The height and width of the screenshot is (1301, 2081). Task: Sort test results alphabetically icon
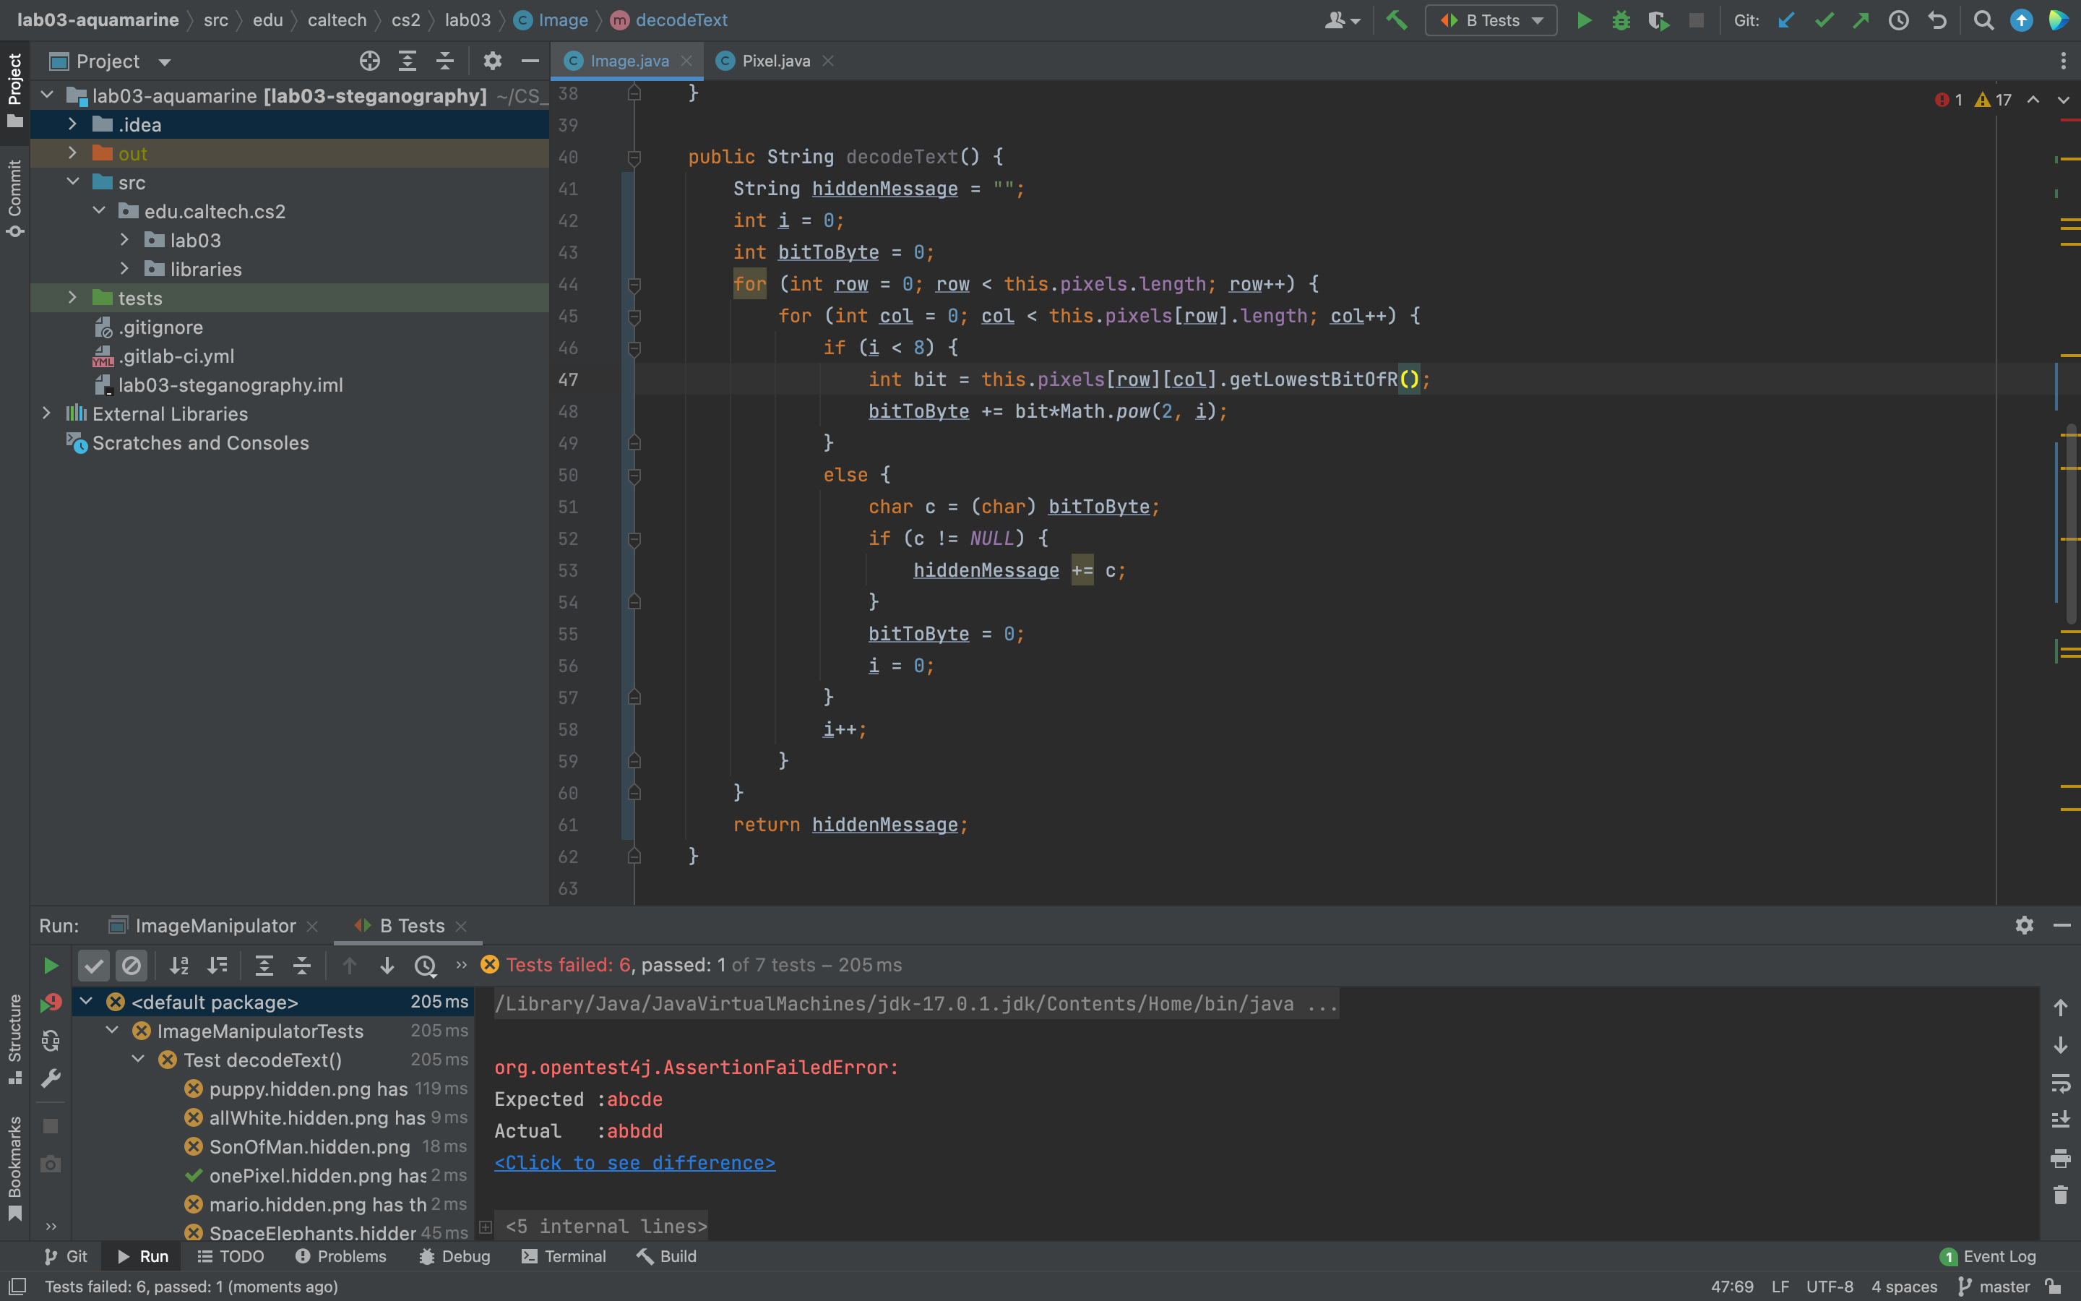(179, 966)
